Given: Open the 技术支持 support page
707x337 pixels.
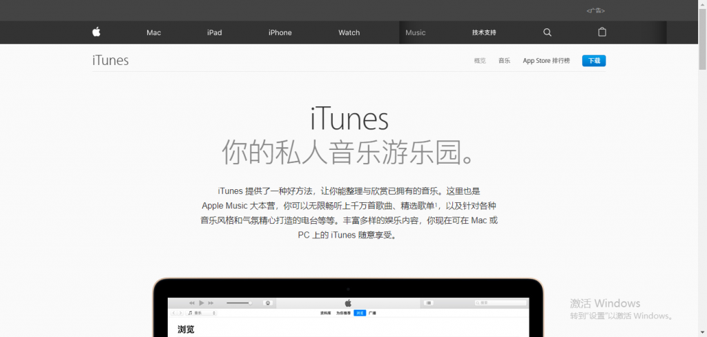Looking at the screenshot, I should tap(484, 32).
